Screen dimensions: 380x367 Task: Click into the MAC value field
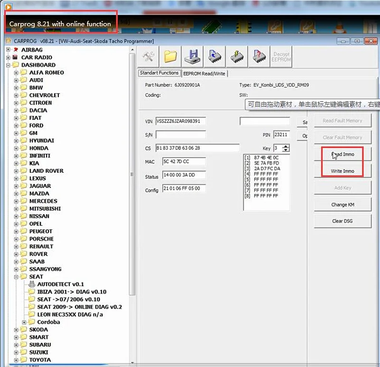coord(184,161)
